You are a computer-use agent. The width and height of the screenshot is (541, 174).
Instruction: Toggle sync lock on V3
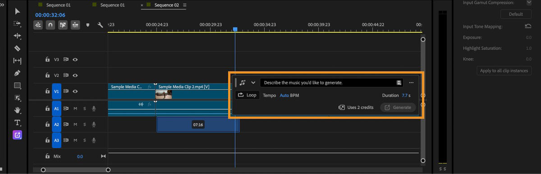point(66,59)
